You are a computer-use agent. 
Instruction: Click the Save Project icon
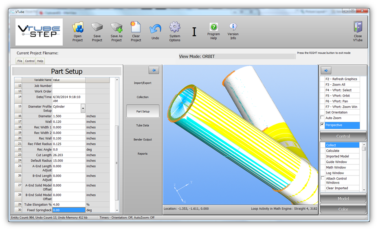click(97, 28)
